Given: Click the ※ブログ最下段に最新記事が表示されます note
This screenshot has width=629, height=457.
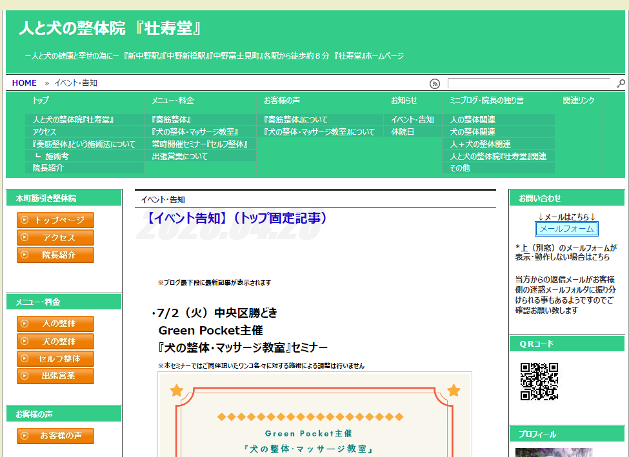Looking at the screenshot, I should 214,282.
